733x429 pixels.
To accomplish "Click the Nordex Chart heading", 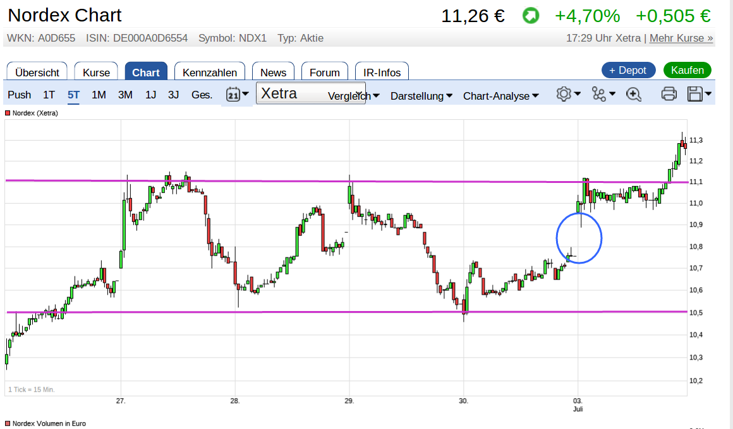I will (64, 15).
